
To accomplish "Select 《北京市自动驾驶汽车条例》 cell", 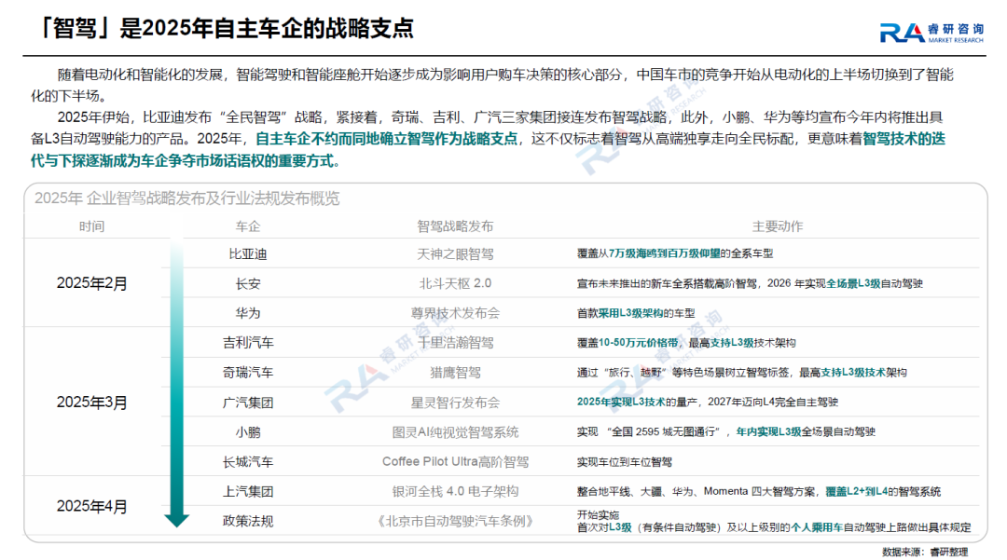I will click(455, 521).
